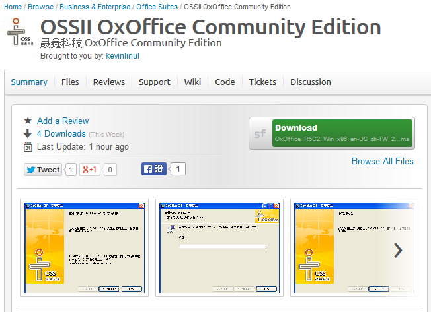Follow the Home breadcrumb link
The height and width of the screenshot is (312, 431).
[x=13, y=7]
